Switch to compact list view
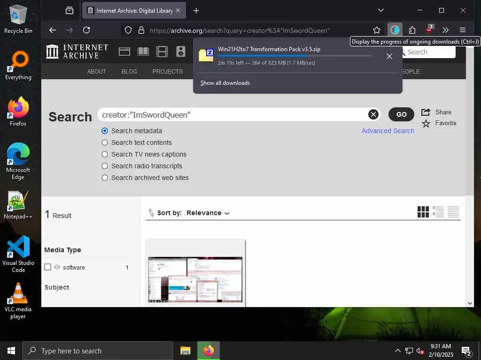This screenshot has width=481, height=360. tap(453, 212)
